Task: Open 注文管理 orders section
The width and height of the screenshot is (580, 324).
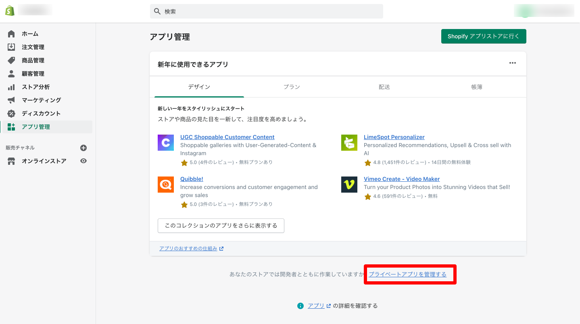Action: pyautogui.click(x=33, y=47)
